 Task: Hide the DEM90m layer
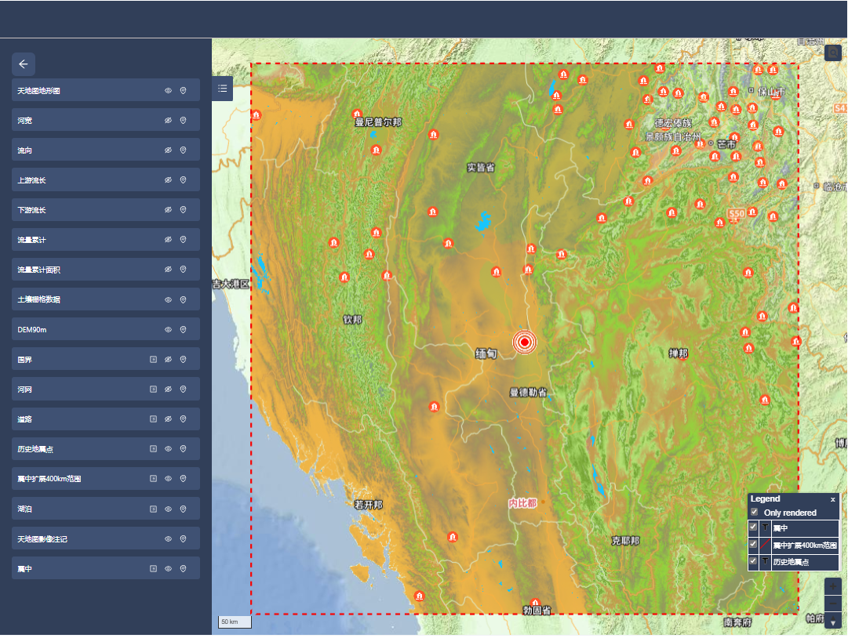pyautogui.click(x=168, y=329)
